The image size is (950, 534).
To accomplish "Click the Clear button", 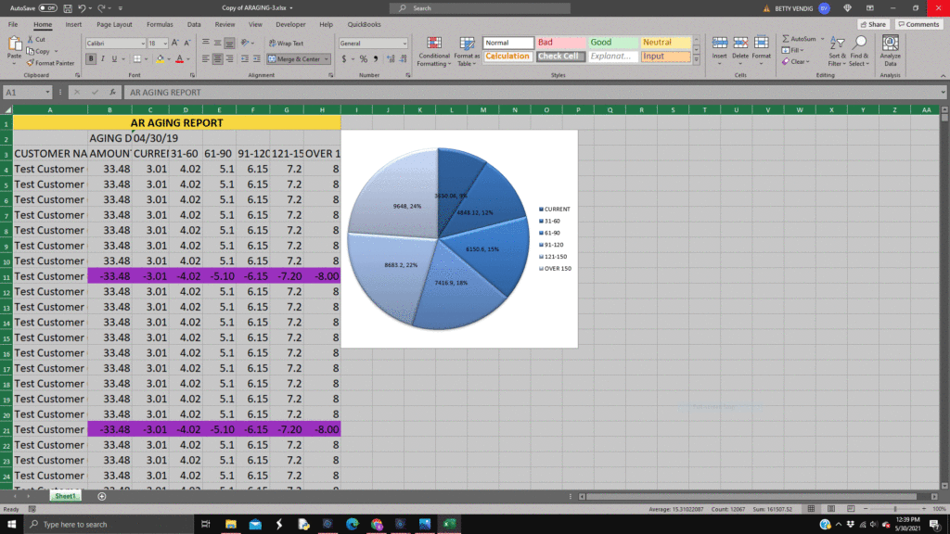I will 795,62.
